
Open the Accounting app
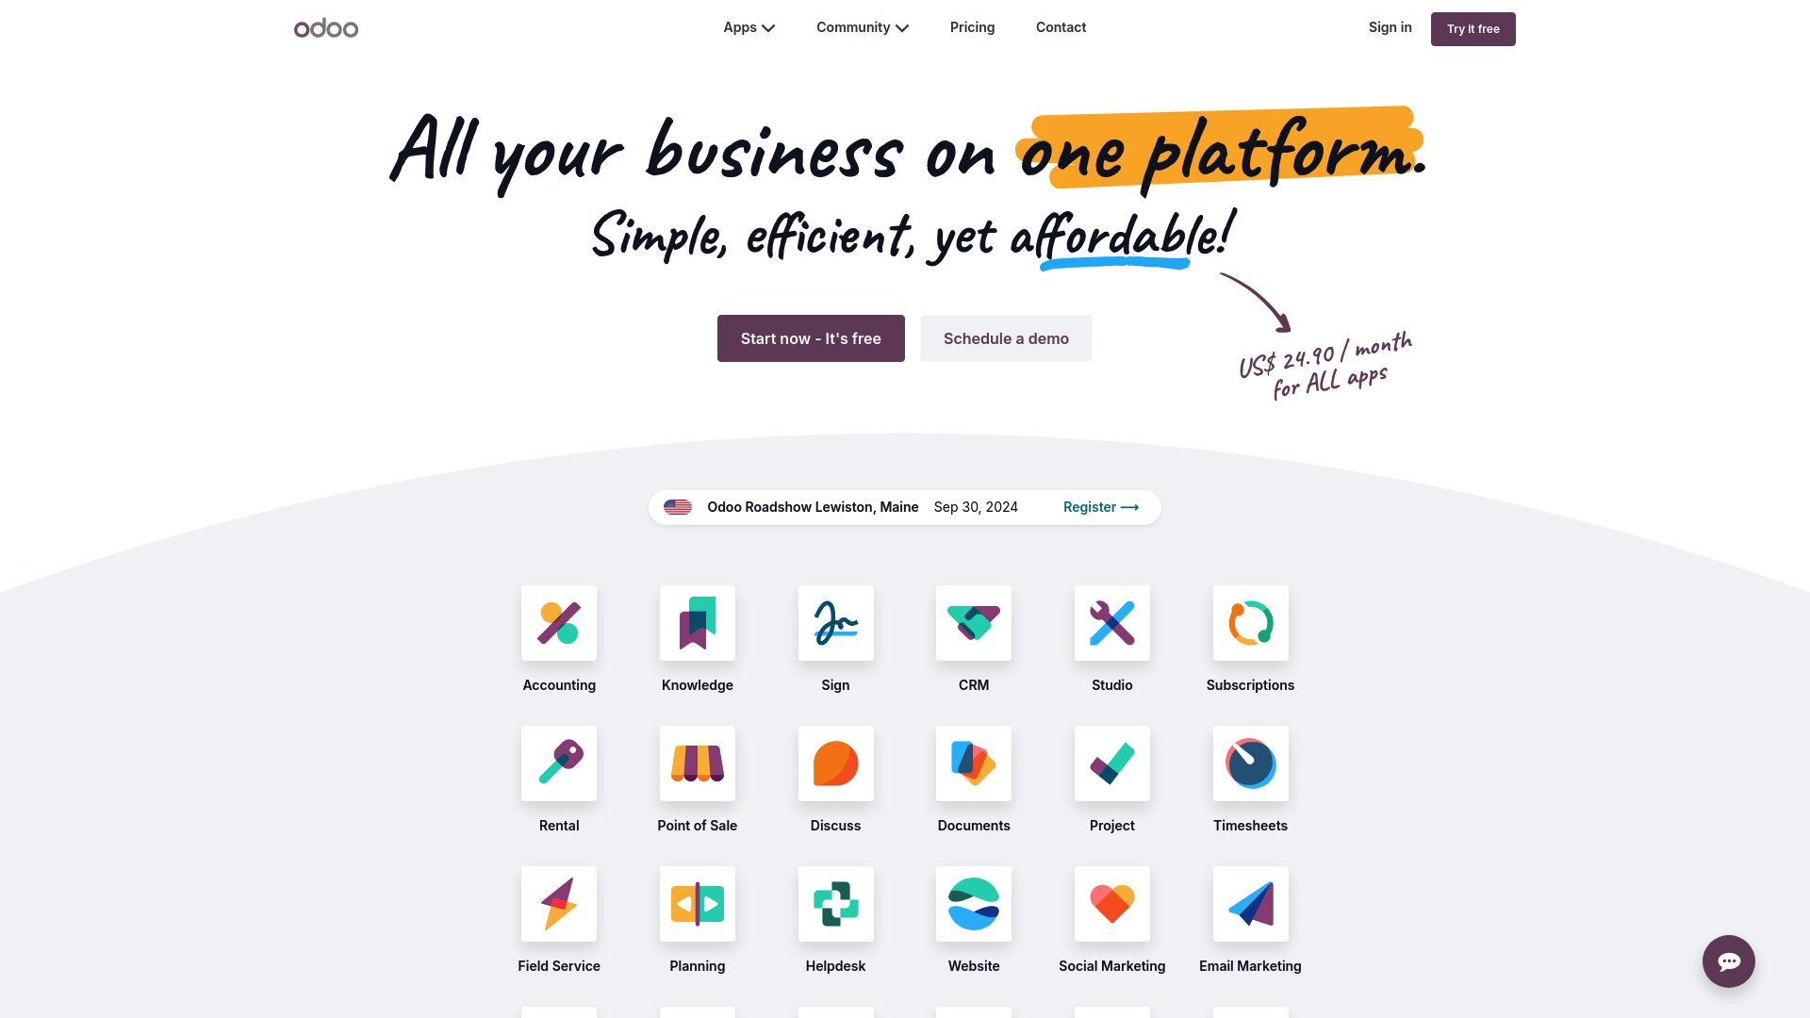point(558,623)
